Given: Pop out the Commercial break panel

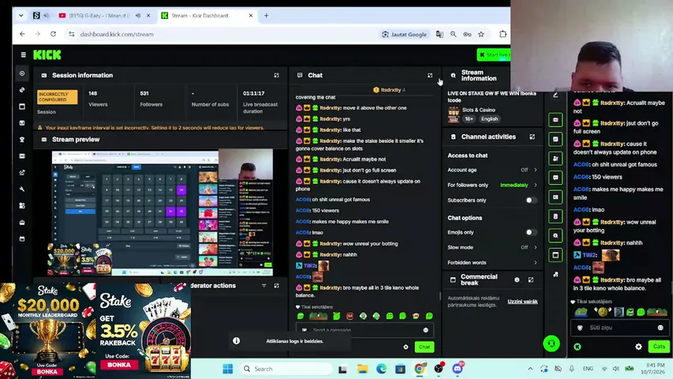Looking at the screenshot, I should pos(531,280).
